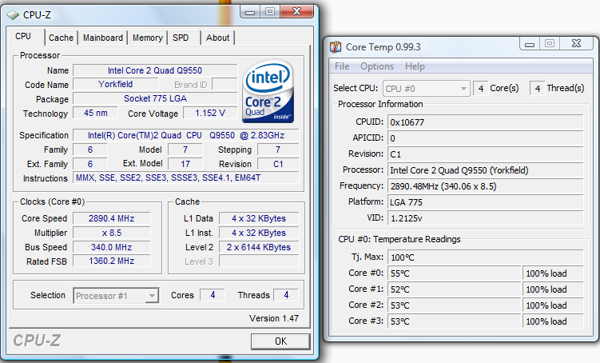Click the Thread(s) count box in Core Temp
The height and width of the screenshot is (363, 600).
537,89
